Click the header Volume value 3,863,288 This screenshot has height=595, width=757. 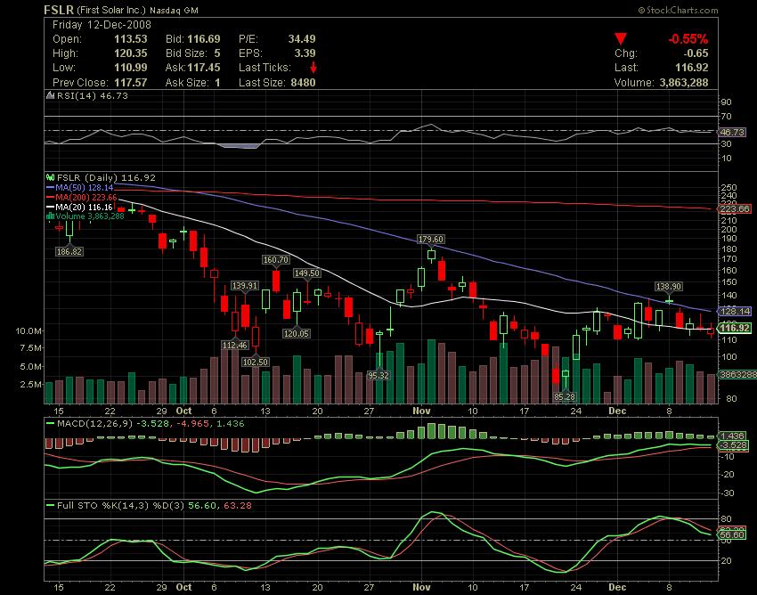pyautogui.click(x=684, y=83)
